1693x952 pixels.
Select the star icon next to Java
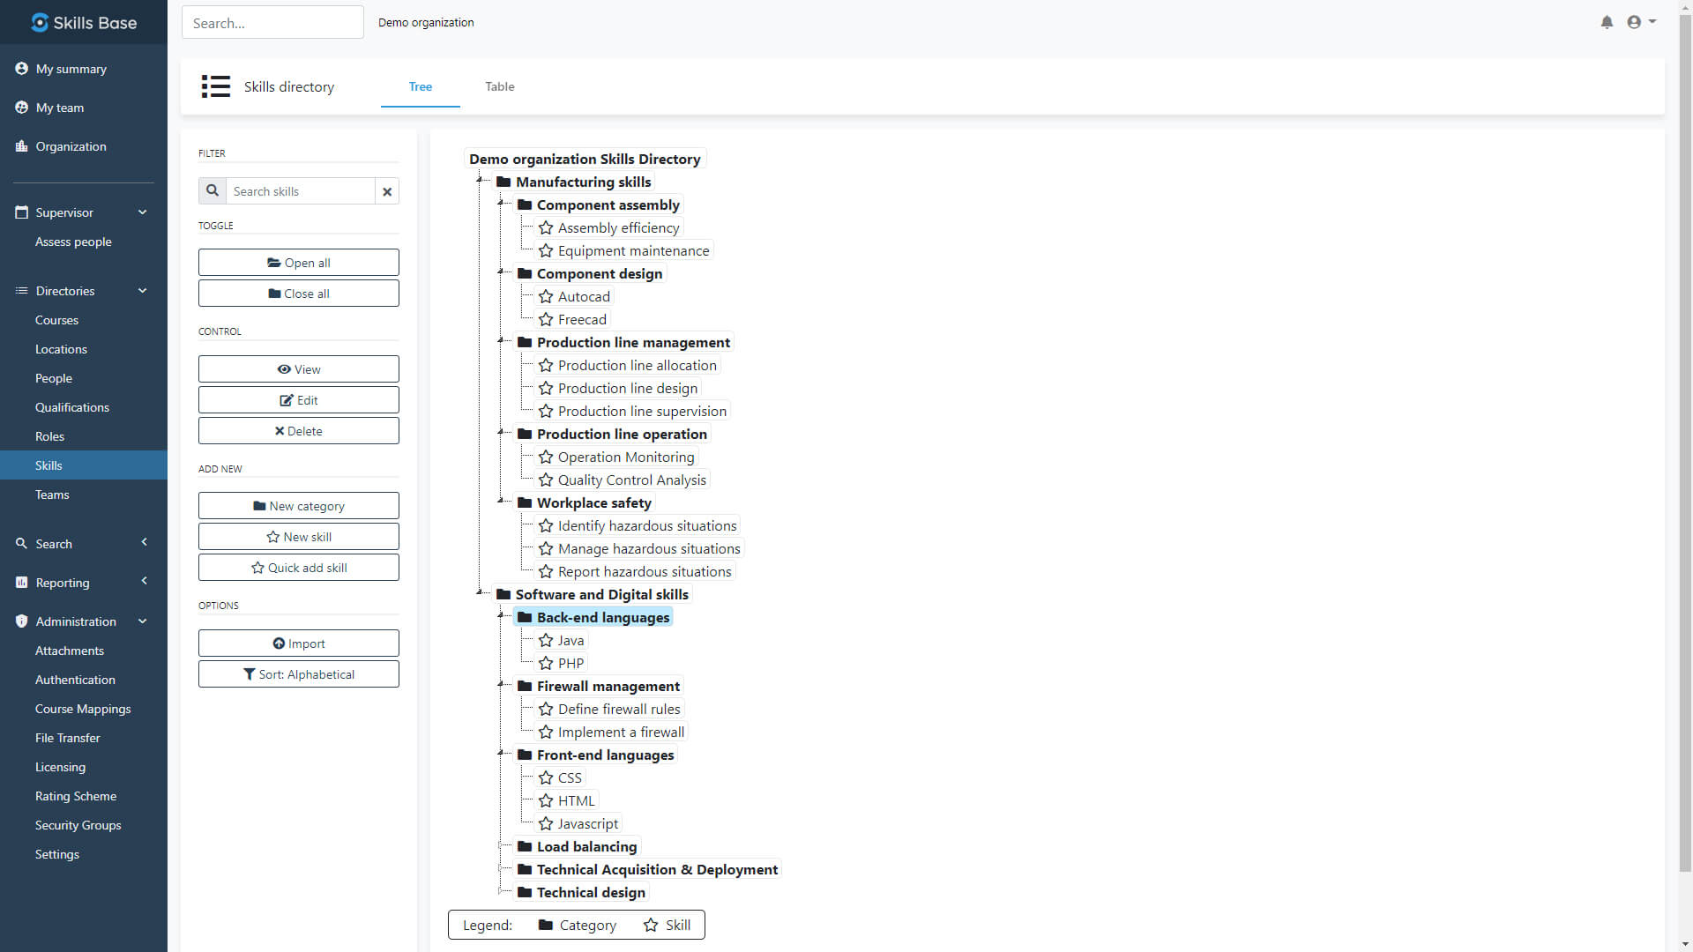coord(545,640)
